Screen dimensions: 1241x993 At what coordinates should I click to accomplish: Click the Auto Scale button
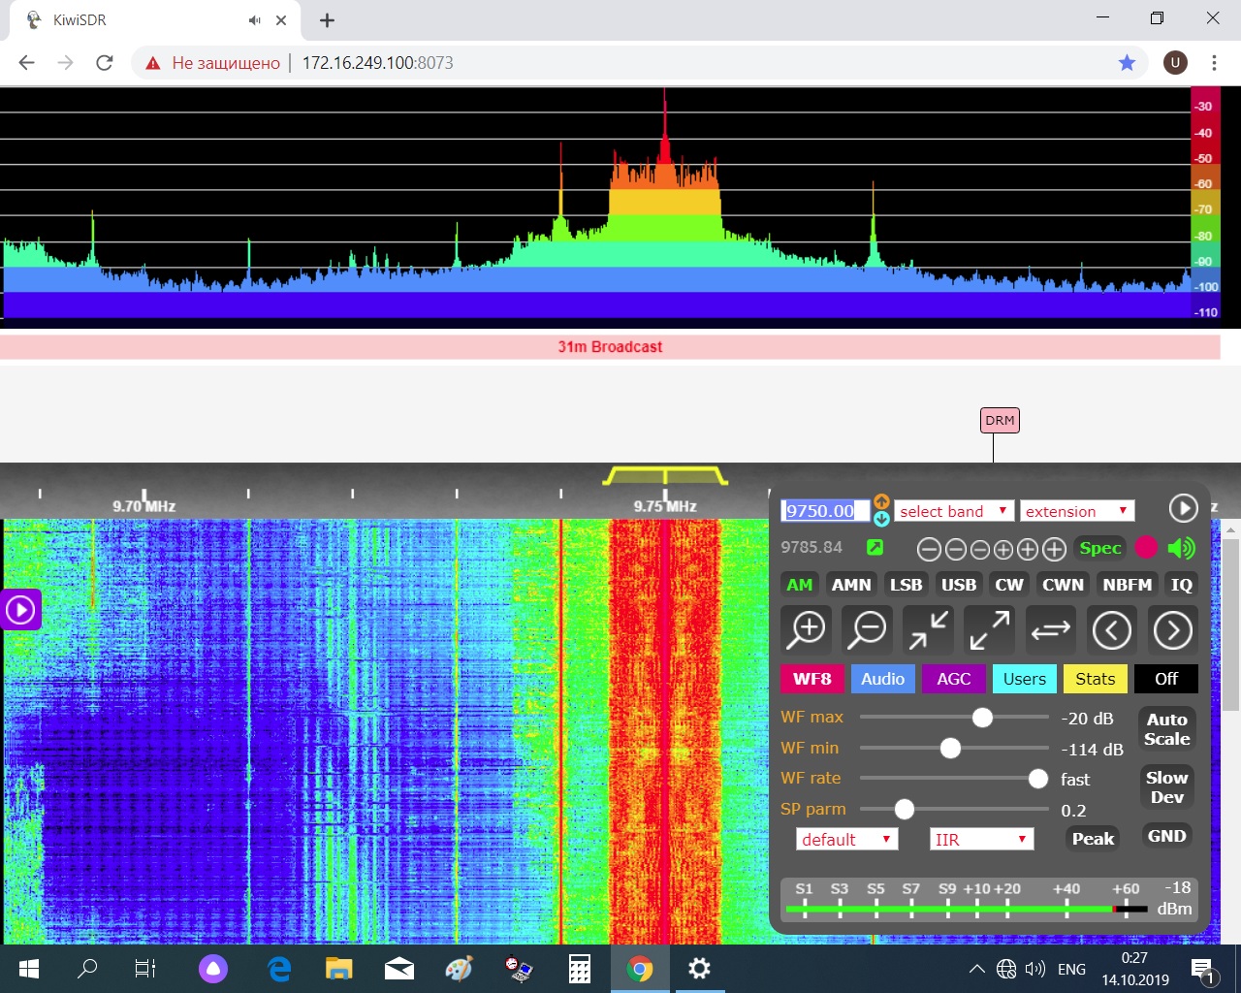[x=1166, y=729]
